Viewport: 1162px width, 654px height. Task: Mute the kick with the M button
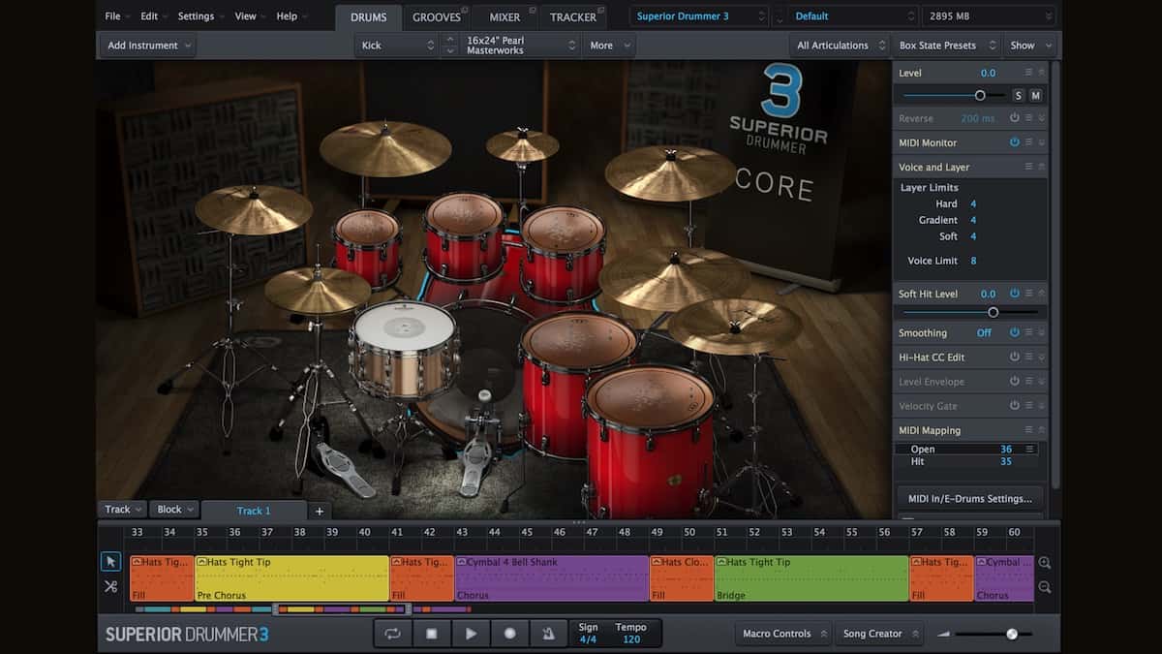pyautogui.click(x=1034, y=94)
